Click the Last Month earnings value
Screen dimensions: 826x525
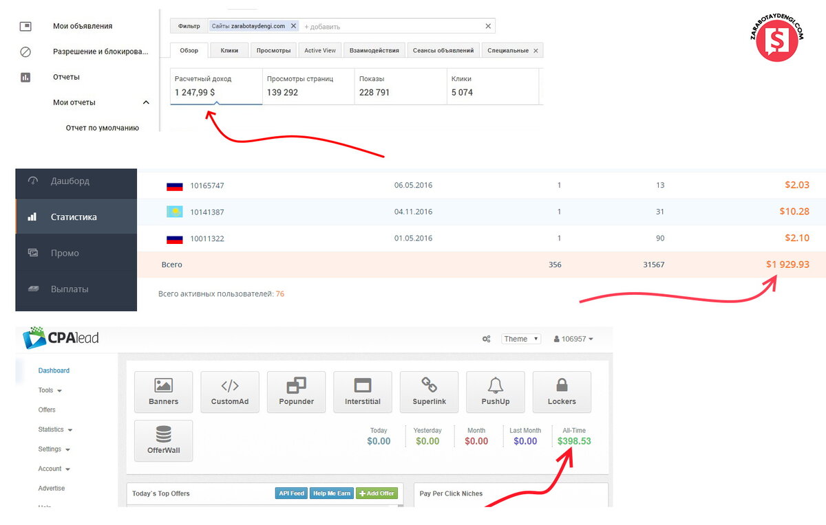(525, 441)
